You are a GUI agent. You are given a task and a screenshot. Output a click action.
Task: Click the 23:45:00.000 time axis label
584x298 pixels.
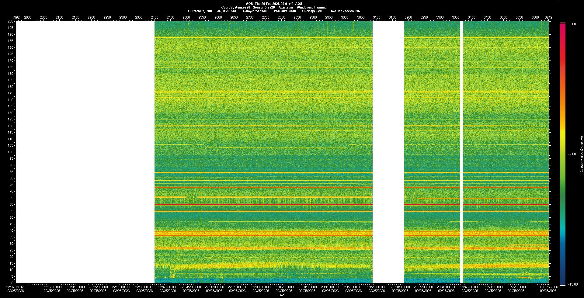point(470,287)
